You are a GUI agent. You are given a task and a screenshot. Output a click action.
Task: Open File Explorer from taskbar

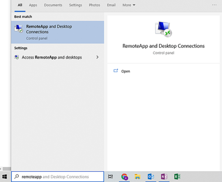(137, 177)
